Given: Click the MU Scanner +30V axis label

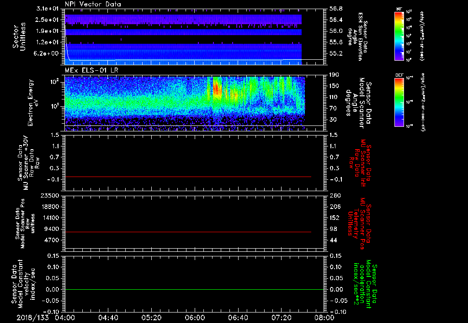Looking at the screenshot, I should (x=28, y=163).
